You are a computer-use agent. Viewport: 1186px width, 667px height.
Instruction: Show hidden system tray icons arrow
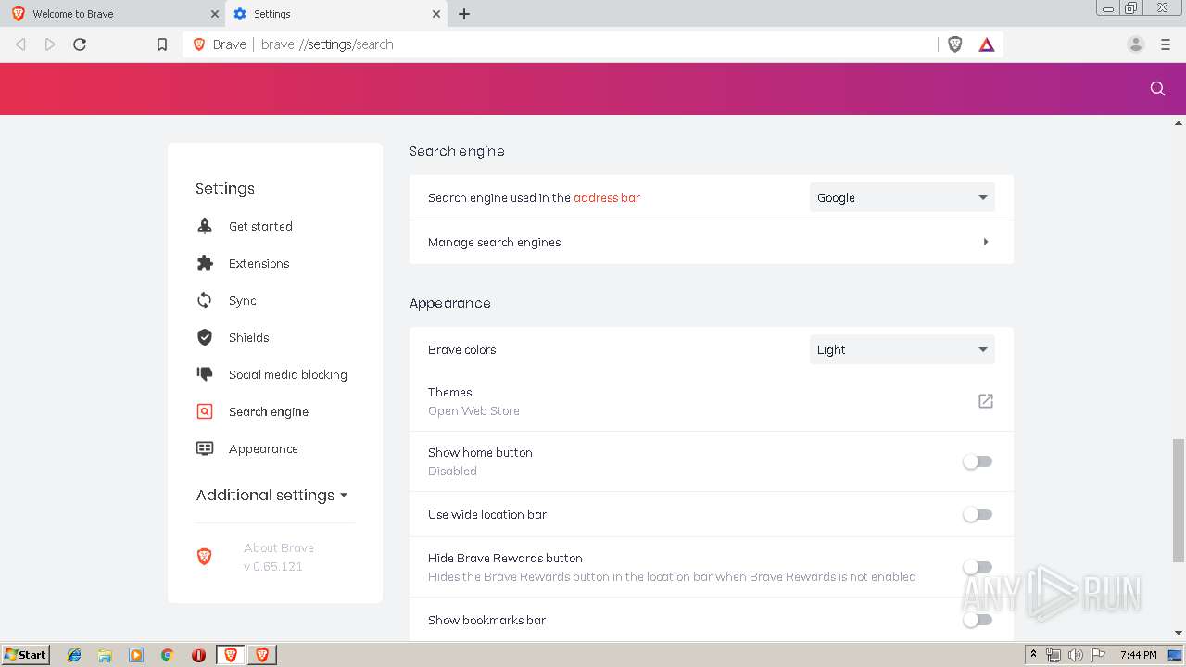[1033, 655]
